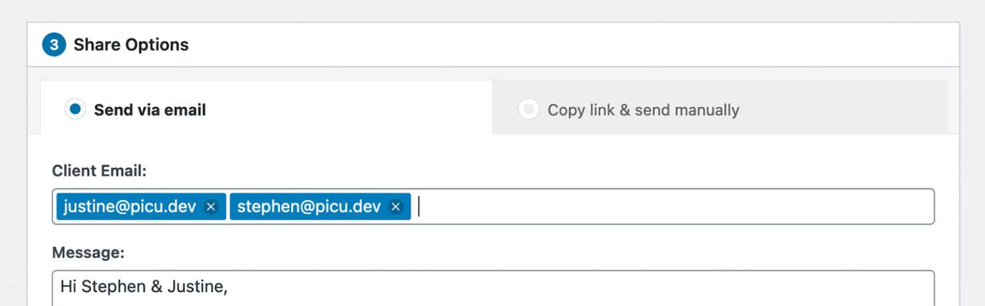Viewport: 985px width, 306px height.
Task: Select the justine@picu.dev email chip
Action: click(x=130, y=207)
